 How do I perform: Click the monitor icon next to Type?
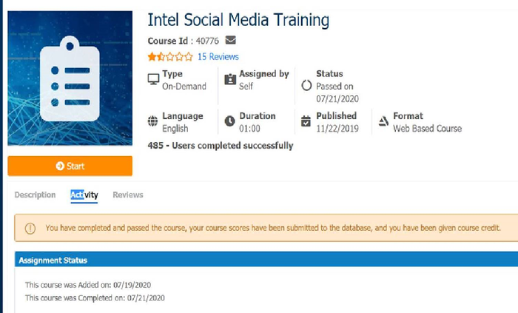click(x=154, y=79)
